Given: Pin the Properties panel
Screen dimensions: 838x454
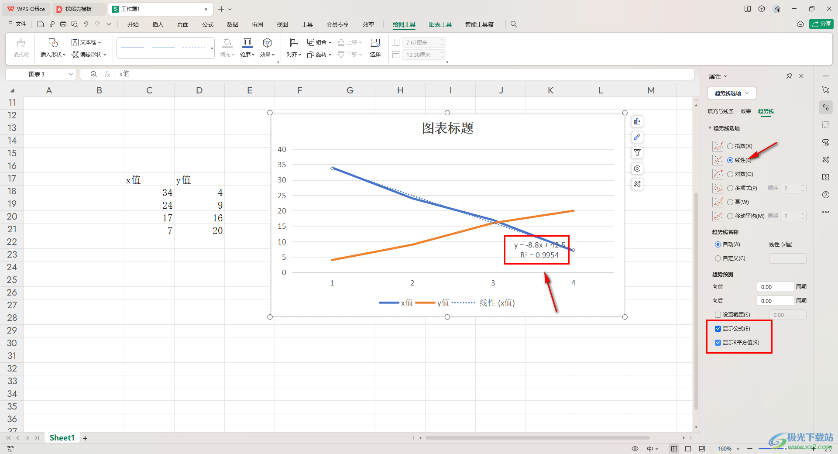Looking at the screenshot, I should click(789, 76).
